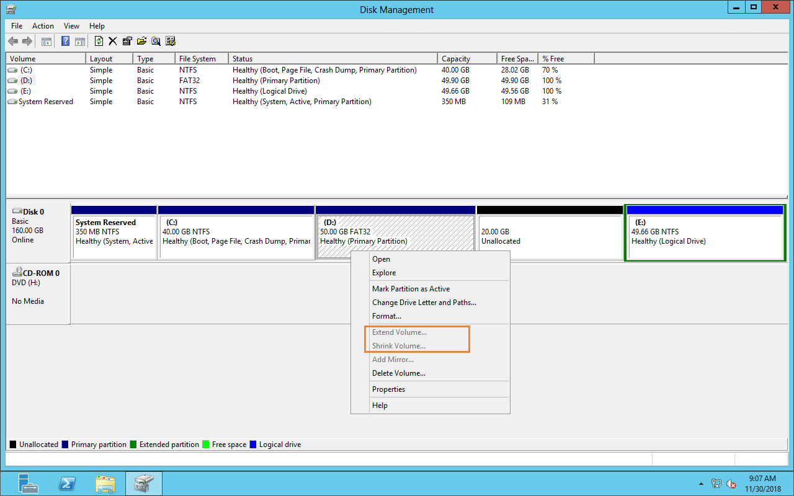Image resolution: width=794 pixels, height=496 pixels.
Task: Open the View menu
Action: (x=71, y=26)
